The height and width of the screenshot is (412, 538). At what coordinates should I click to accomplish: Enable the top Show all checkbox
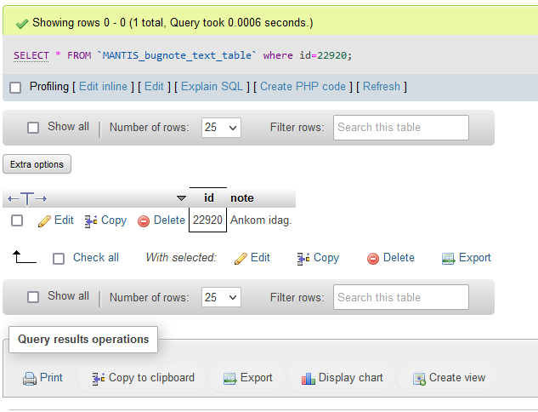pyautogui.click(x=33, y=128)
